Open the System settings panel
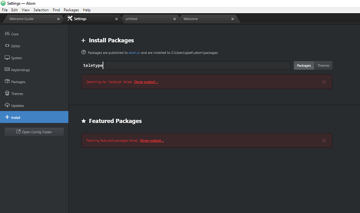The width and height of the screenshot is (360, 213). pos(16,58)
